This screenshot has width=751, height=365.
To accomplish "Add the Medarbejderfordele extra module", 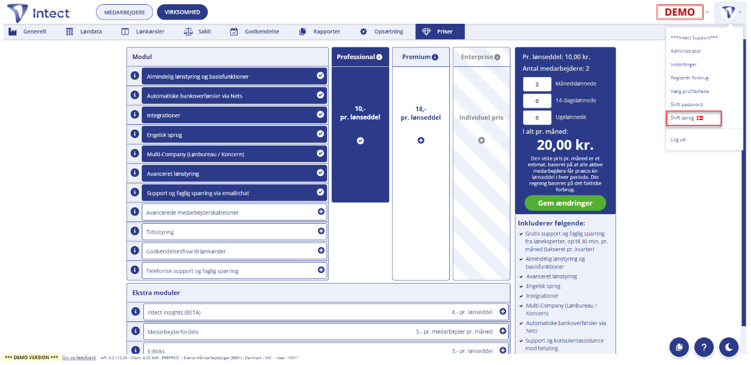I will (x=503, y=331).
